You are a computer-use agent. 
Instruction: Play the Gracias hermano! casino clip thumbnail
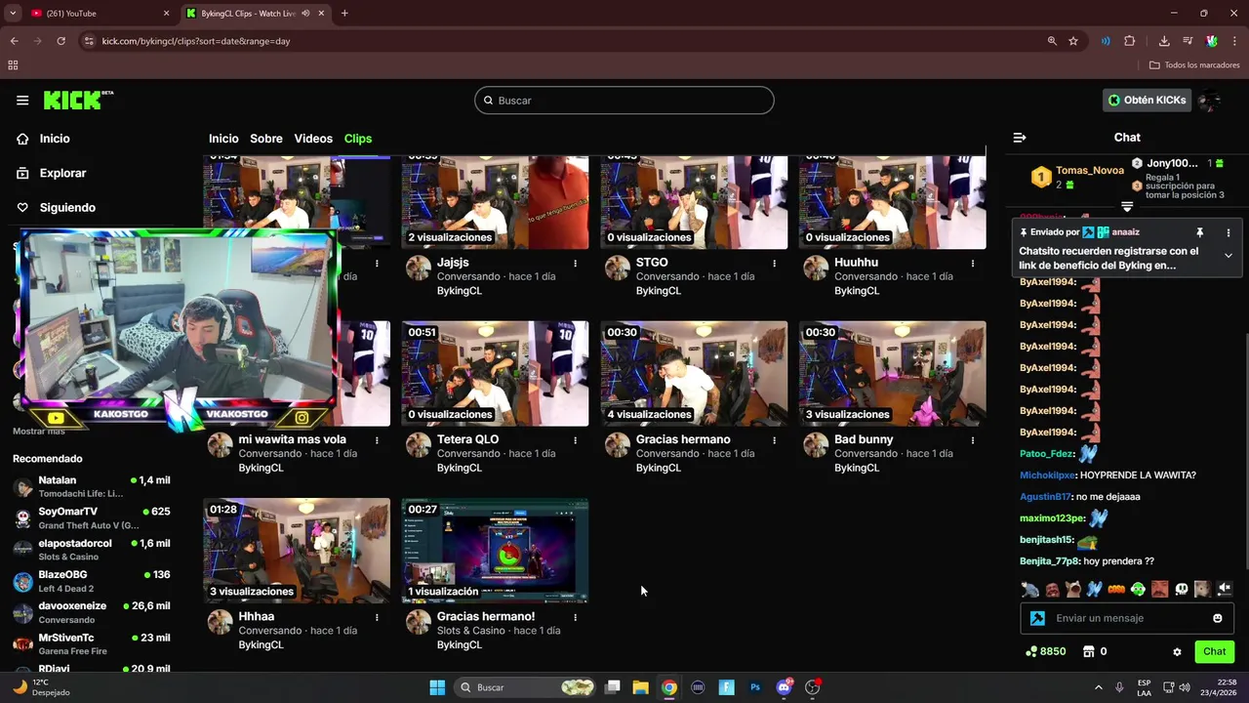click(x=495, y=551)
